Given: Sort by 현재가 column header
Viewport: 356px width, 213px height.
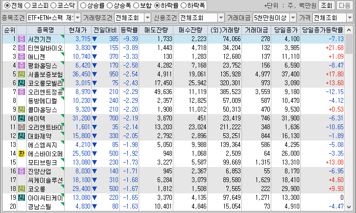Looking at the screenshot, I should click(78, 30).
